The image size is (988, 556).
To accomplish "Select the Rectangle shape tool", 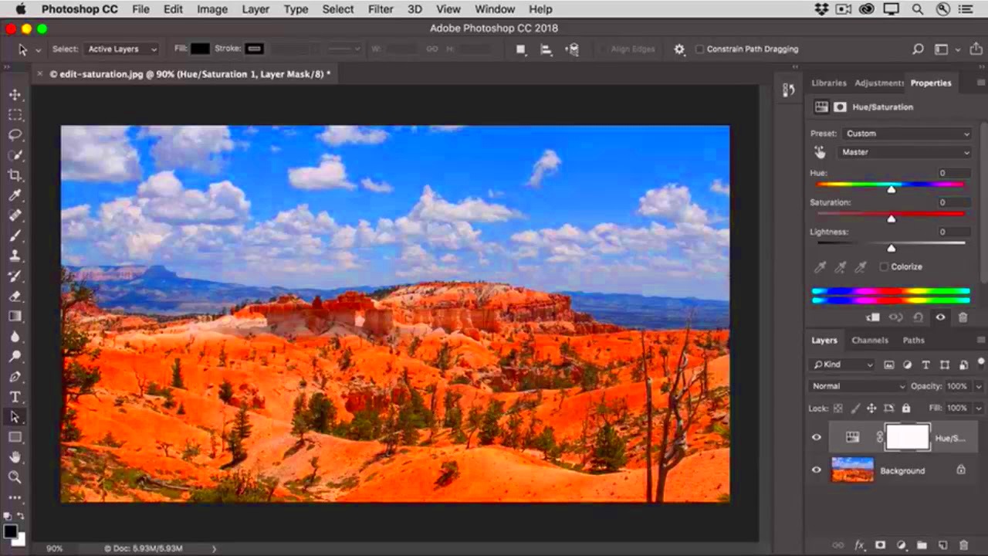I will [x=15, y=437].
